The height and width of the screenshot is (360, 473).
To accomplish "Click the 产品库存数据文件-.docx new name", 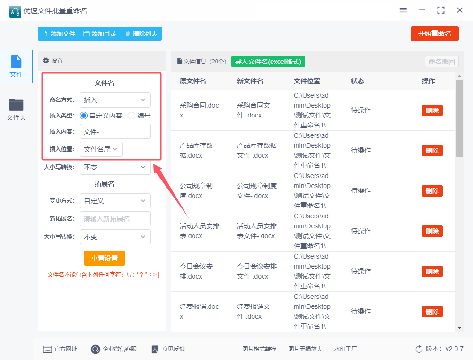I will tap(257, 151).
